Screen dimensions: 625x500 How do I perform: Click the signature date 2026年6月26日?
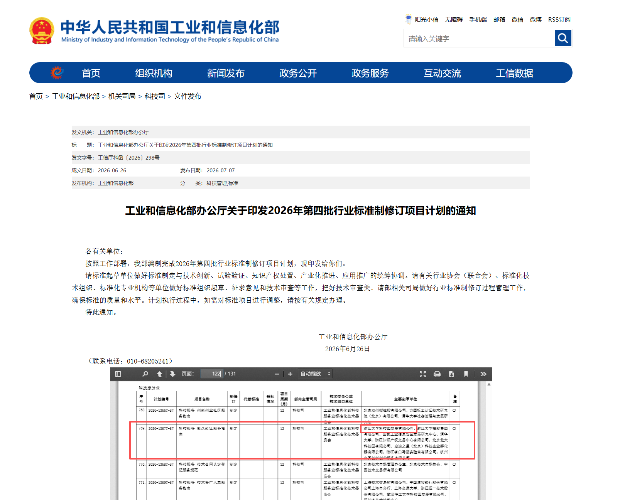click(347, 349)
